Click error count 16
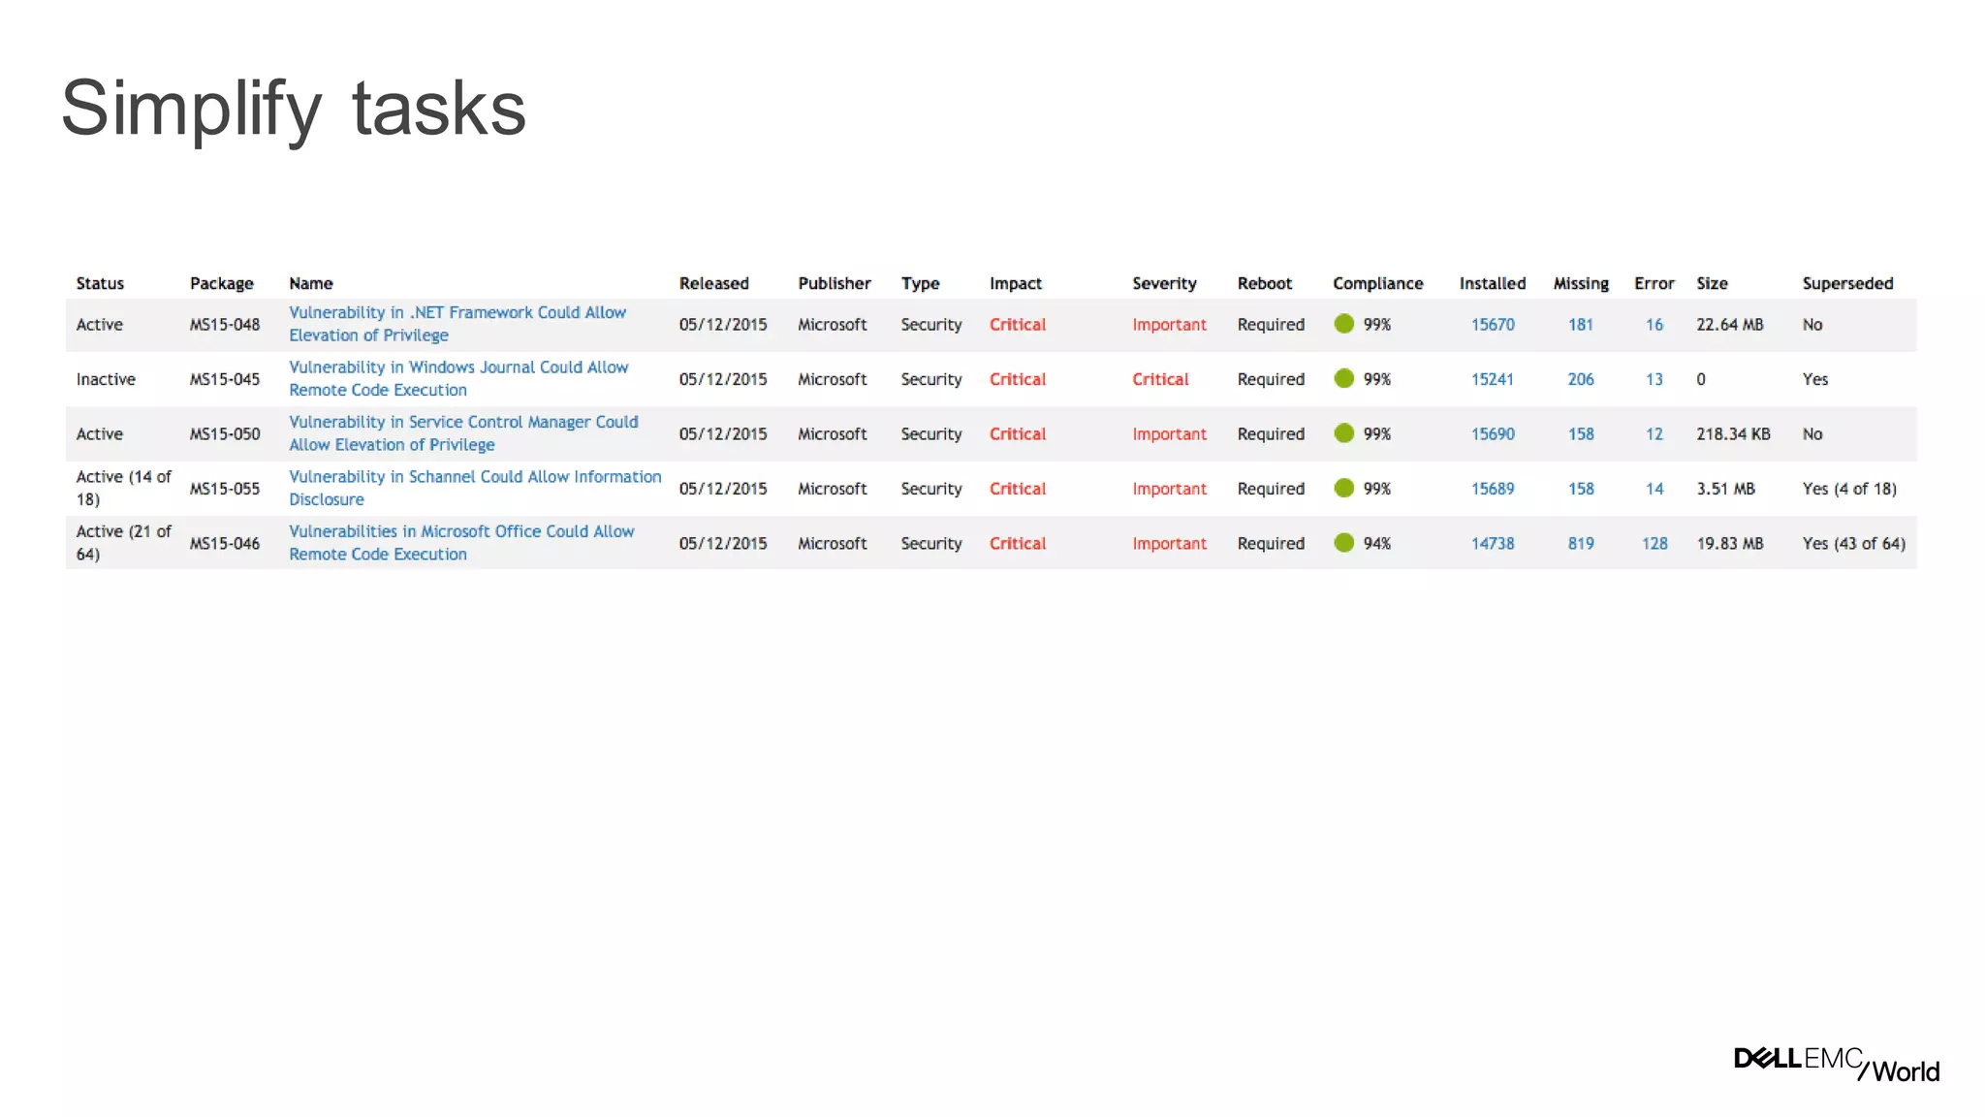This screenshot has width=1985, height=1117. (1654, 325)
